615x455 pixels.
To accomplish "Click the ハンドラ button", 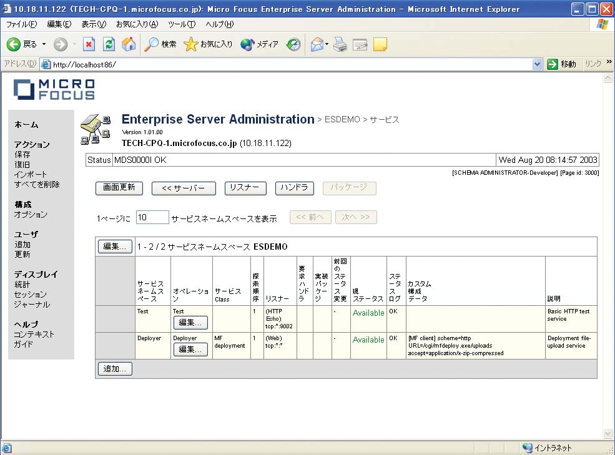I will pyautogui.click(x=295, y=188).
